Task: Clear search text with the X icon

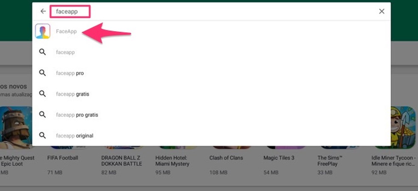Action: tap(381, 11)
